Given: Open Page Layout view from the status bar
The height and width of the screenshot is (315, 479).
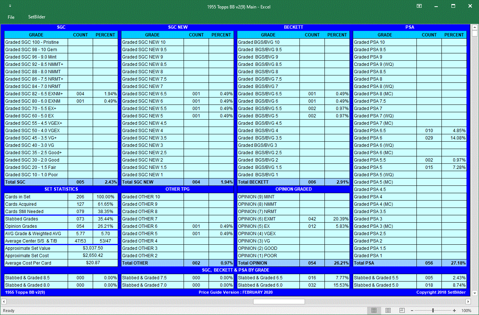Looking at the screenshot, I should (x=387, y=311).
